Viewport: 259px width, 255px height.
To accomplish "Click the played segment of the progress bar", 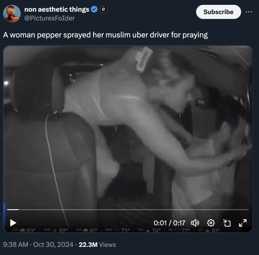I will point(13,210).
